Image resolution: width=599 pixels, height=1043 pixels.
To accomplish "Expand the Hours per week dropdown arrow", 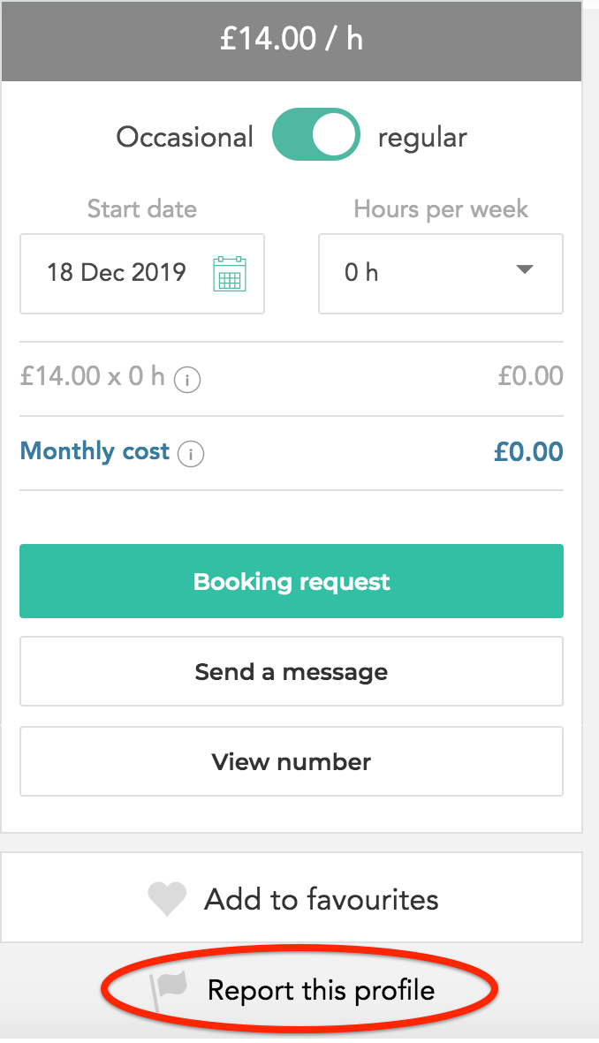I will (525, 269).
